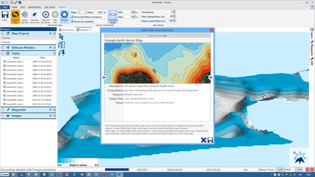Click the Generate Survey Lines icon
Viewport: 315px width, 177px height.
pyautogui.click(x=35, y=17)
